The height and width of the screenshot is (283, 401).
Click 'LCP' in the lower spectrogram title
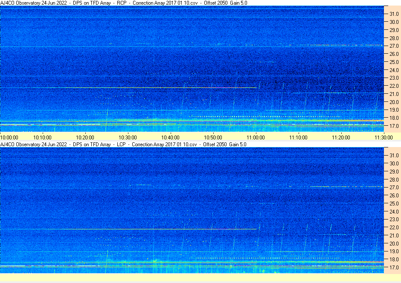[x=121, y=144]
